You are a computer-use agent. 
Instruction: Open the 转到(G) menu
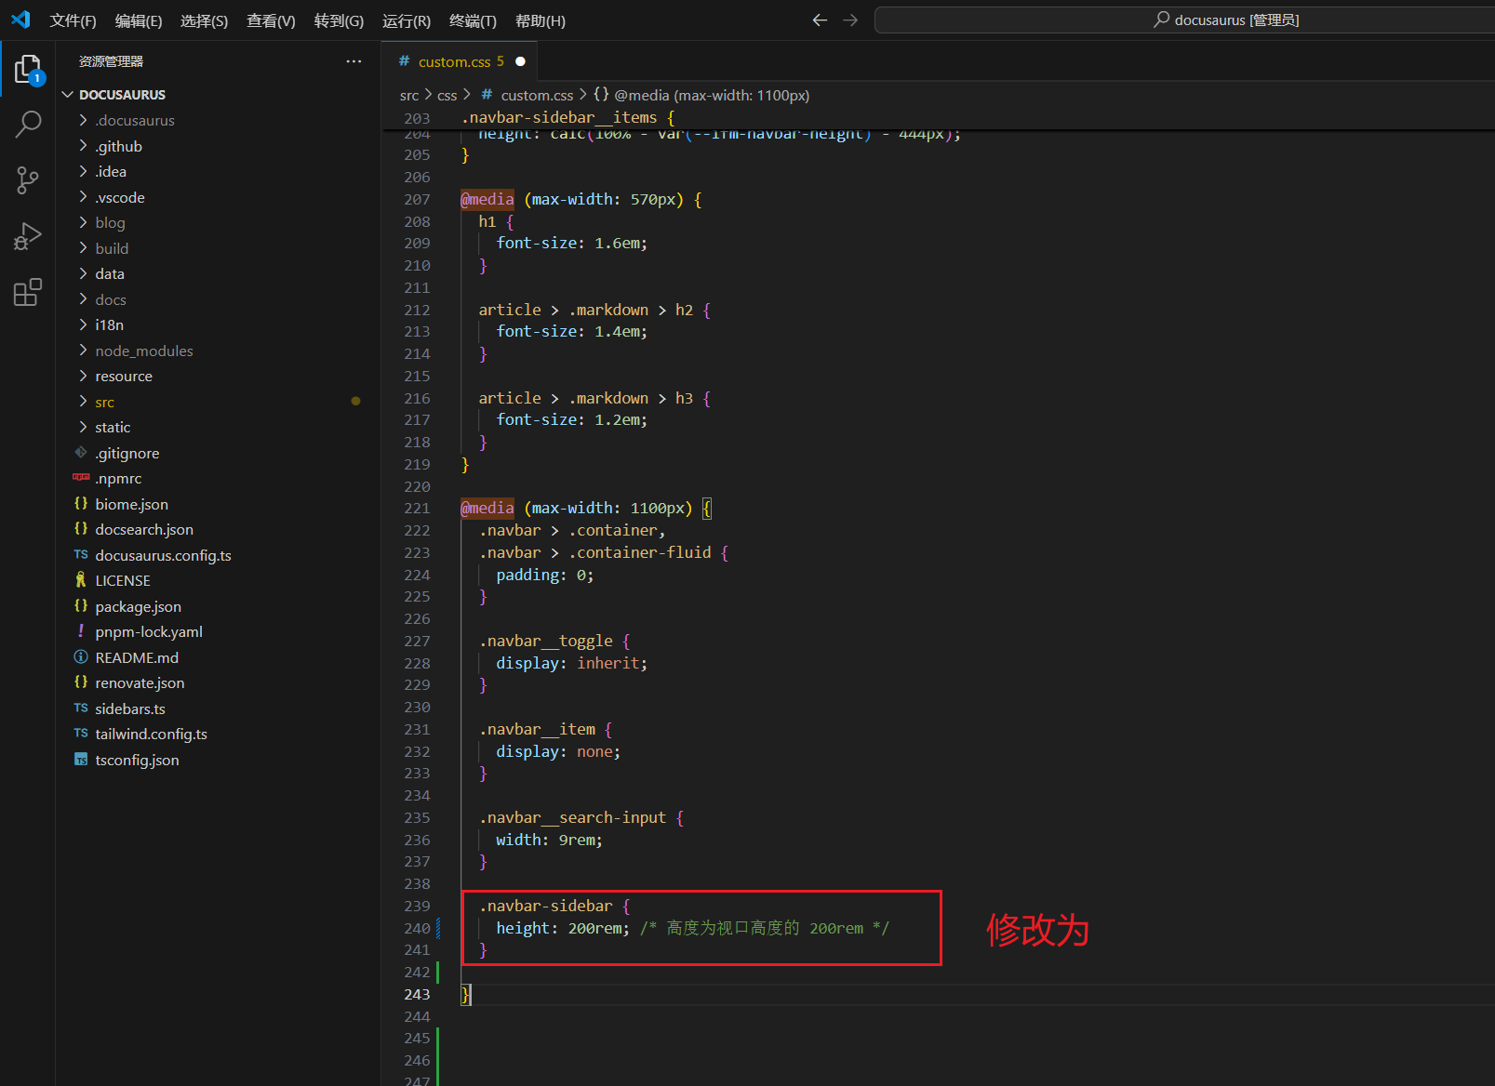339,20
